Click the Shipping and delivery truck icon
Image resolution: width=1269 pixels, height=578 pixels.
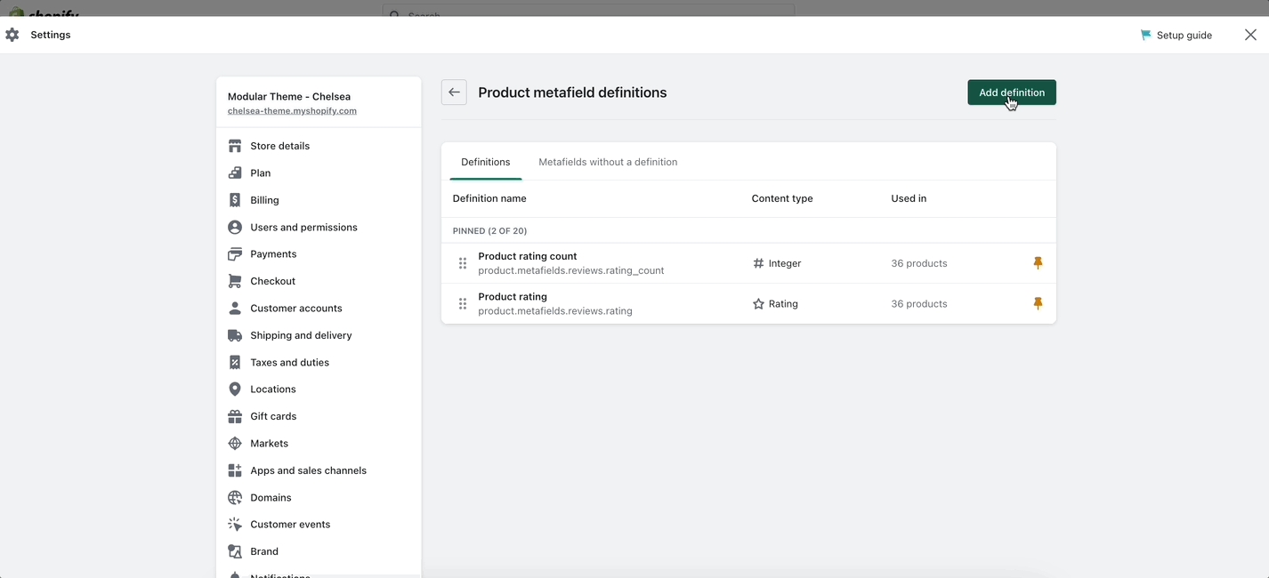(235, 335)
